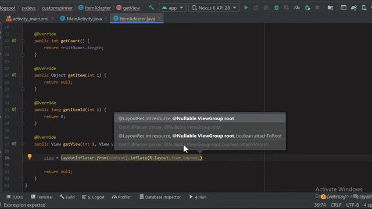Click the Apply Code Changes icon
This screenshot has height=209, width=372.
pyautogui.click(x=266, y=8)
